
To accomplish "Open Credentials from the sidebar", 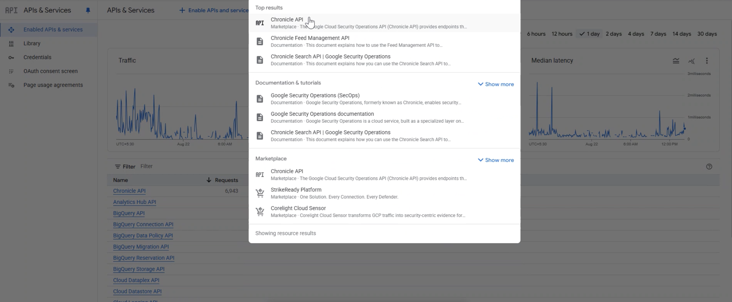I will click(37, 57).
